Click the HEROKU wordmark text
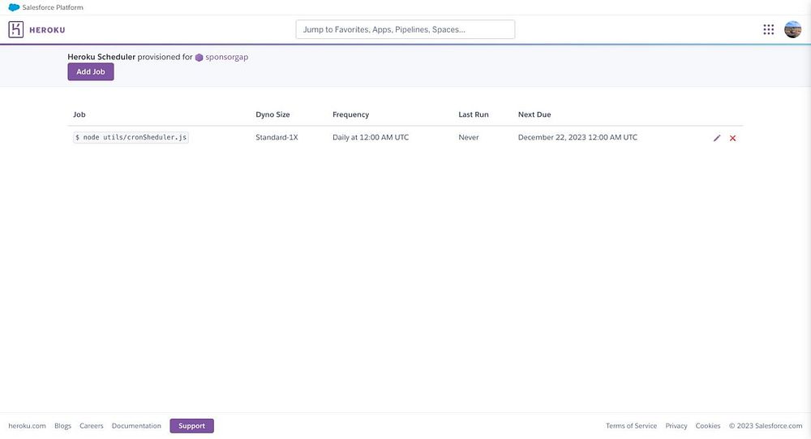811x439 pixels. (47, 30)
